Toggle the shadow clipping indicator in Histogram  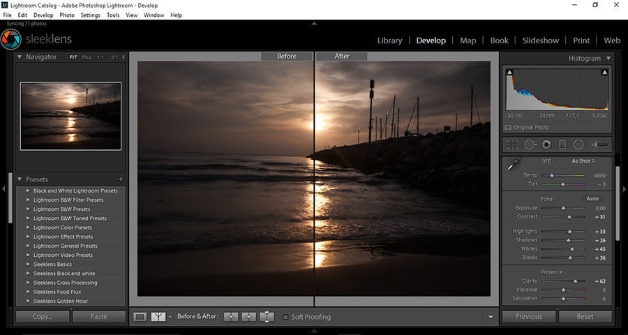coord(509,72)
